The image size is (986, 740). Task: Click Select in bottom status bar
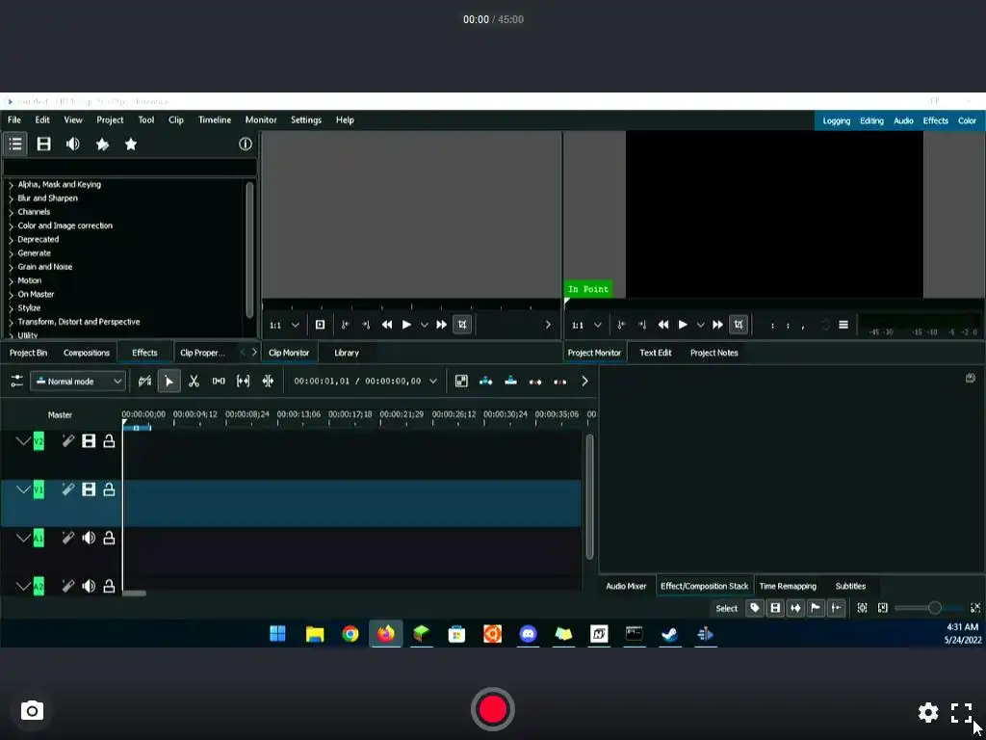726,608
